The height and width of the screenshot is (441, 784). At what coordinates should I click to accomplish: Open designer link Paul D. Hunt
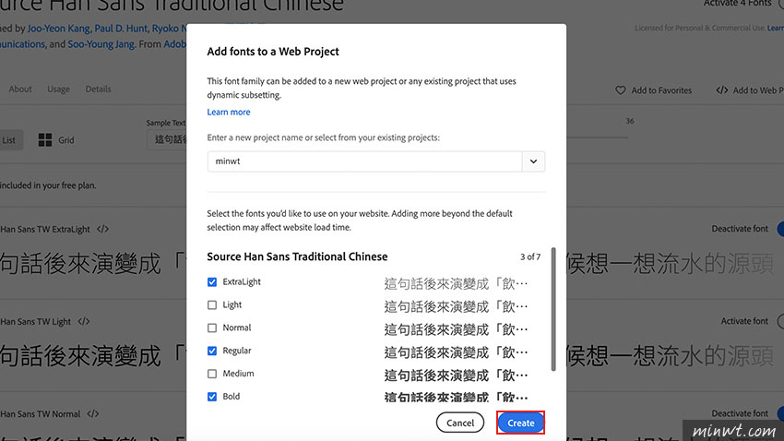[x=121, y=29]
